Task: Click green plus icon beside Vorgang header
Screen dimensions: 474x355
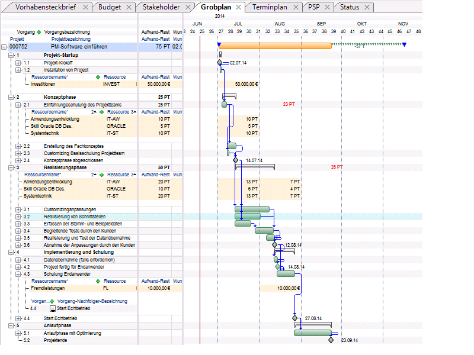Action: tap(39, 33)
